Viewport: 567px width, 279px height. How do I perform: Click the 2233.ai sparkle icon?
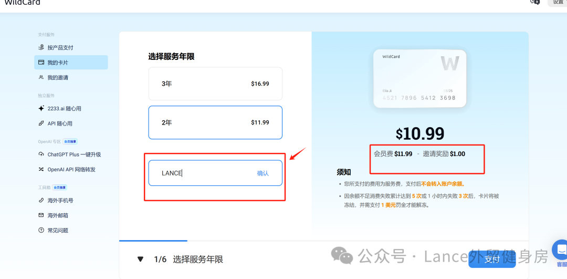point(41,108)
